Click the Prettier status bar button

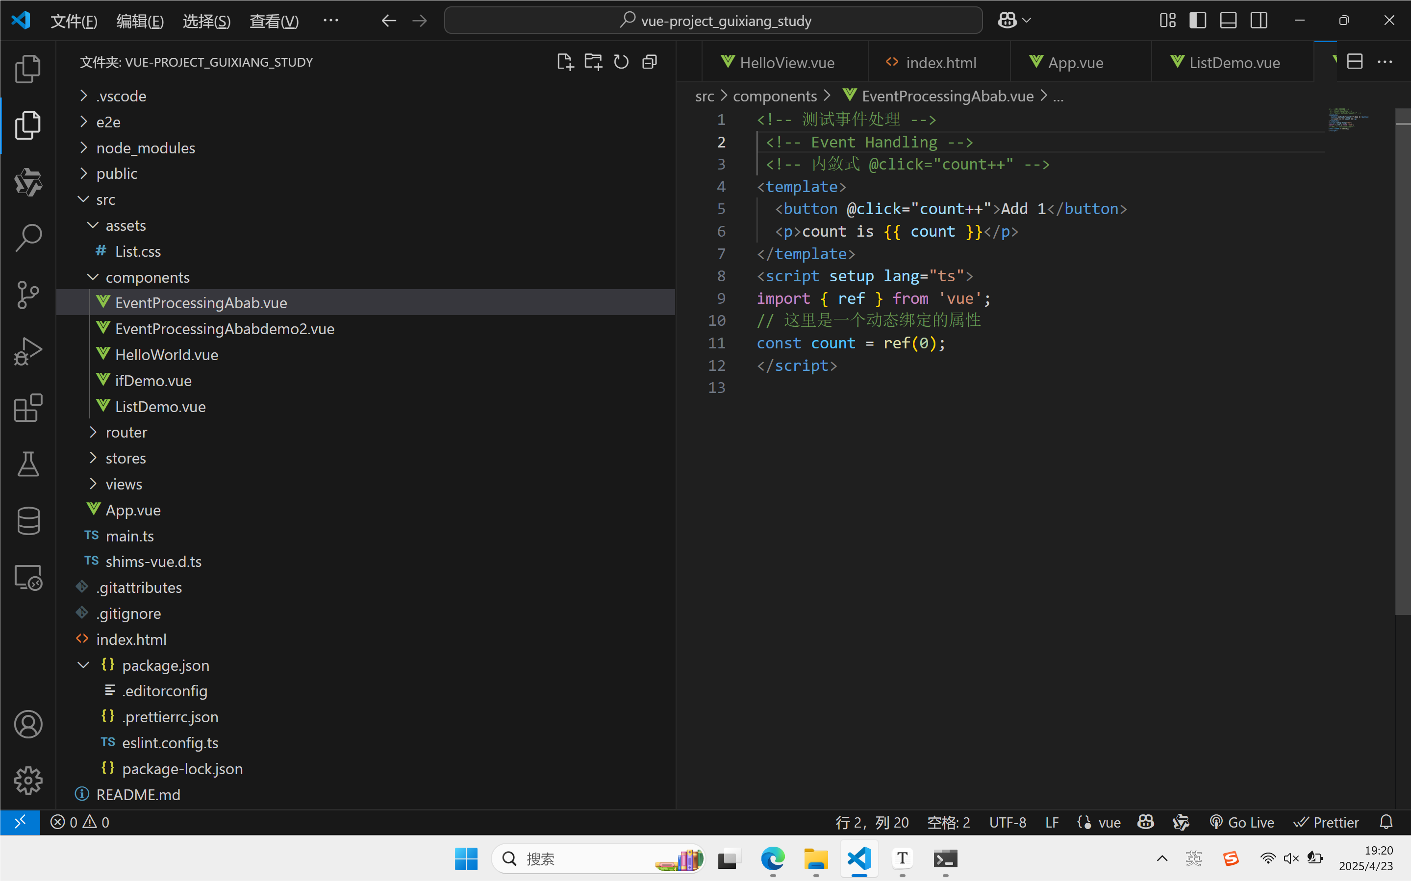pos(1327,822)
